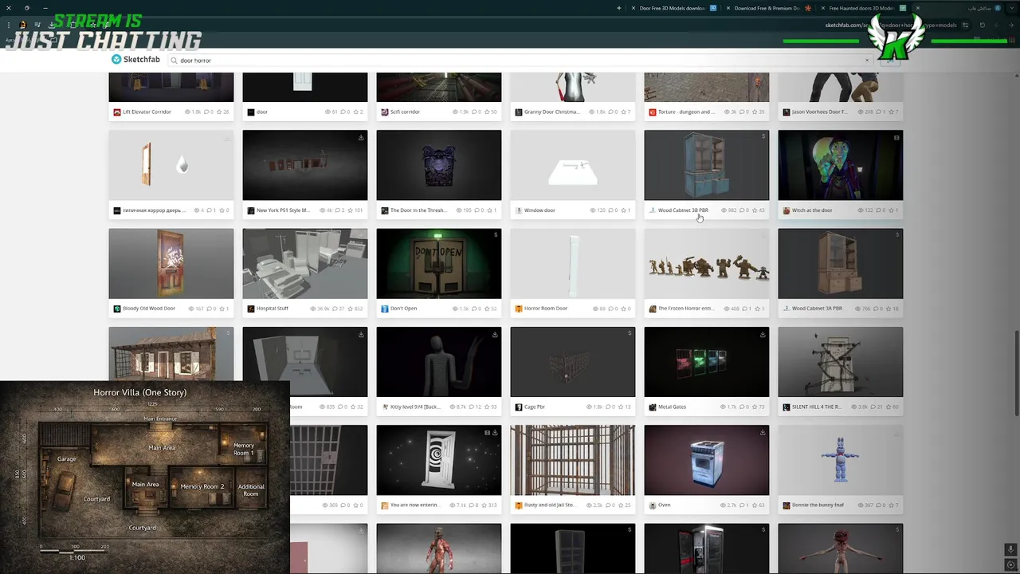Open author avatar of 'Witch at the door'
This screenshot has width=1020, height=574.
(x=786, y=210)
